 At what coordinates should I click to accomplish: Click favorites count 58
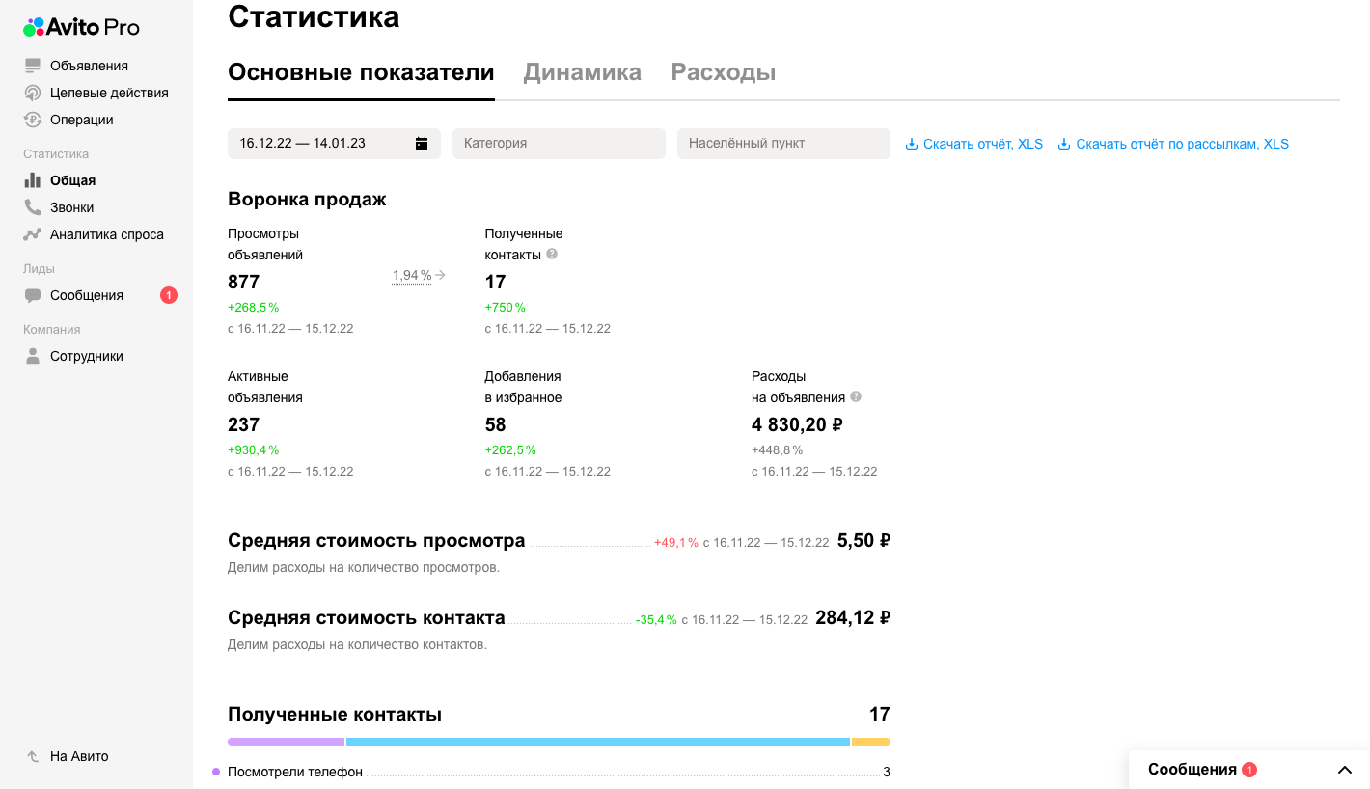[495, 424]
